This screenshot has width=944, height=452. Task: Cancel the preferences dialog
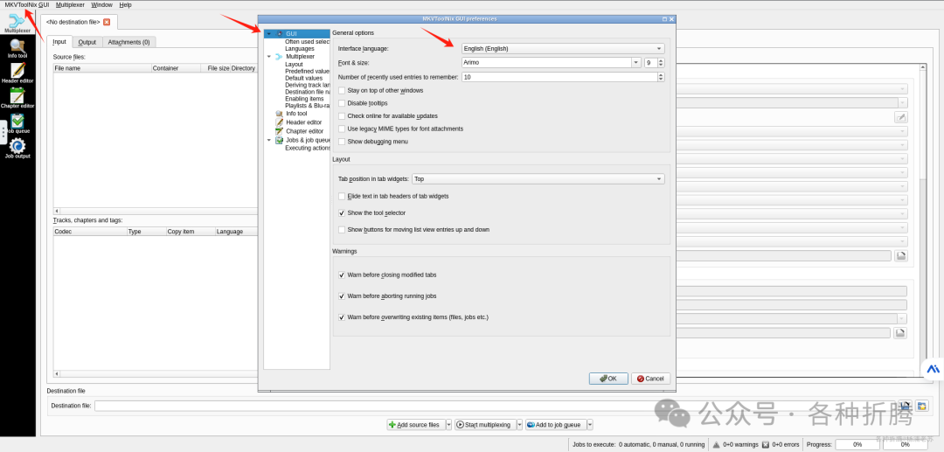point(649,379)
